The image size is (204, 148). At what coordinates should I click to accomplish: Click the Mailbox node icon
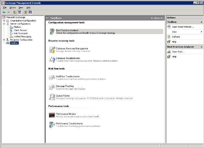point(11,27)
